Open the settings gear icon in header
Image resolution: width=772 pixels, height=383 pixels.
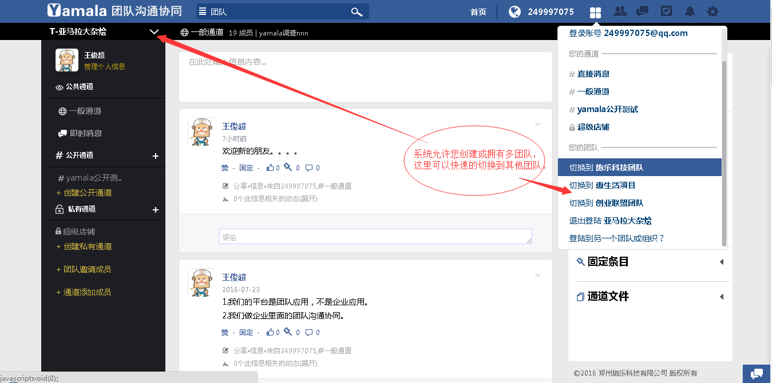(712, 11)
